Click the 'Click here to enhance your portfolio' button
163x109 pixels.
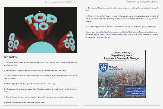click(x=135, y=91)
